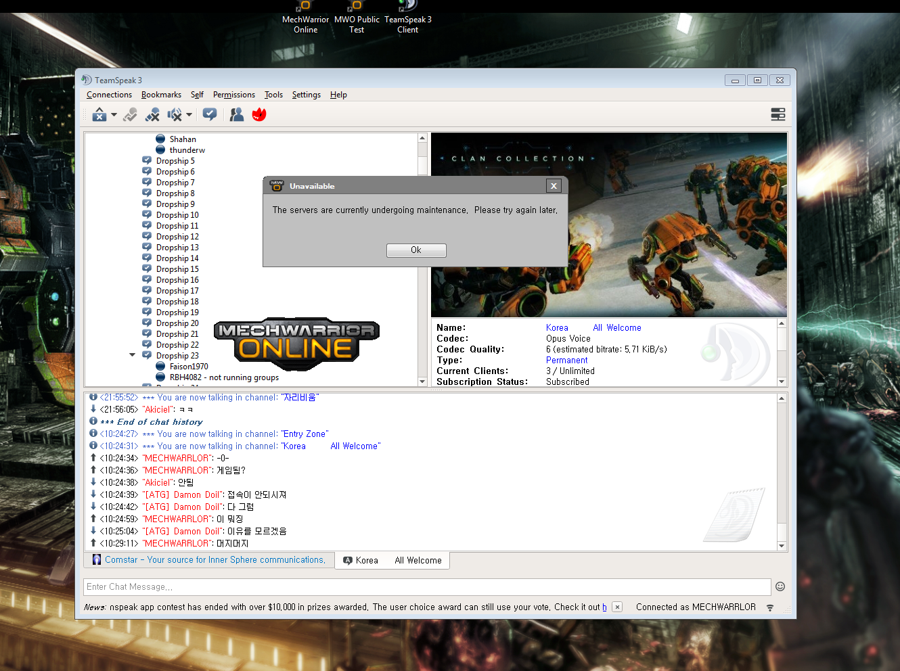Click the channel icon beside Dropship 19

coord(147,312)
